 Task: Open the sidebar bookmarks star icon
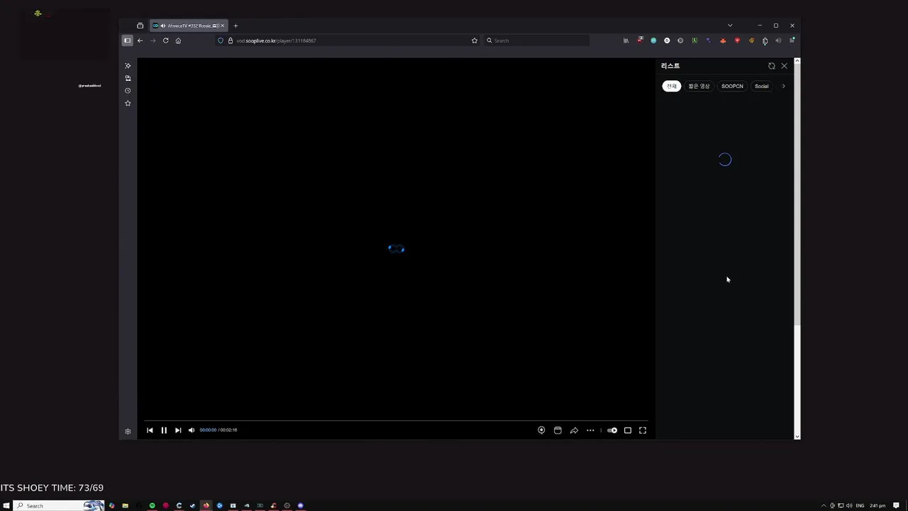[128, 104]
